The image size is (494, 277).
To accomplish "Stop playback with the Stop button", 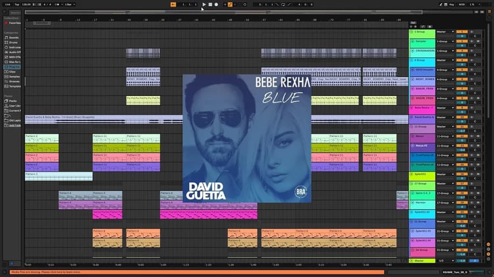I will point(210,5).
